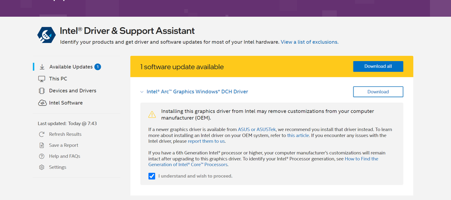The width and height of the screenshot is (451, 200).
Task: Click the Intel Software cloud icon
Action: [x=42, y=103]
